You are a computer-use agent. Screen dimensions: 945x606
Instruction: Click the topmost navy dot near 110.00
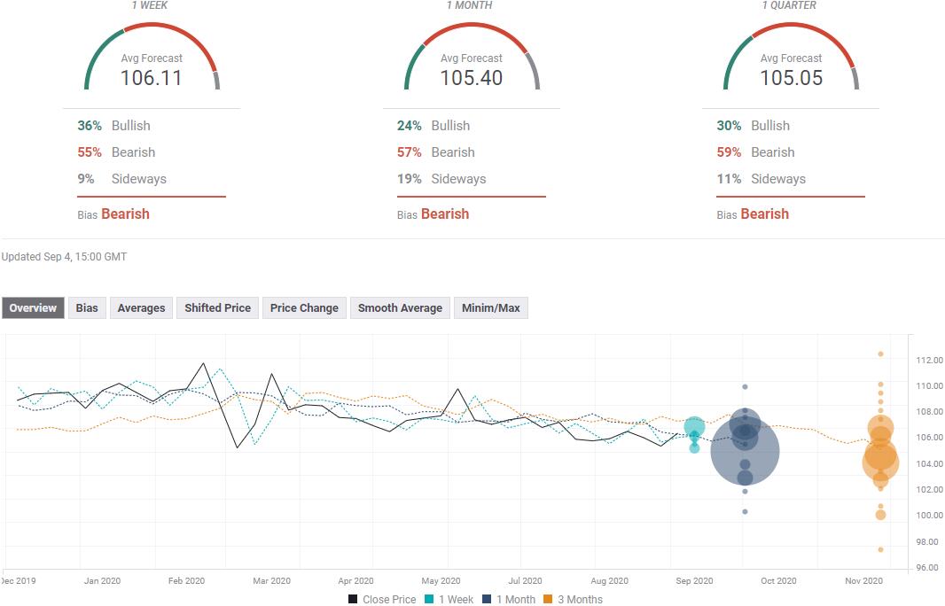(745, 387)
